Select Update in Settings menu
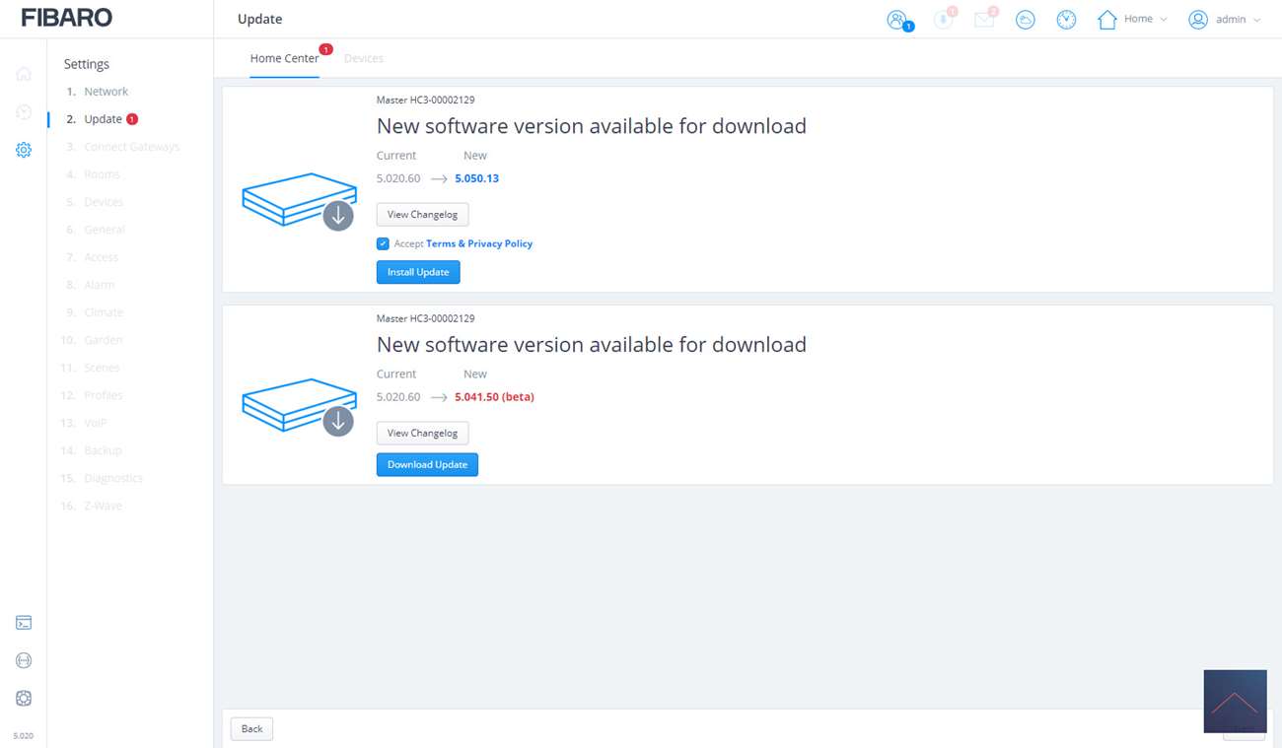 point(103,119)
